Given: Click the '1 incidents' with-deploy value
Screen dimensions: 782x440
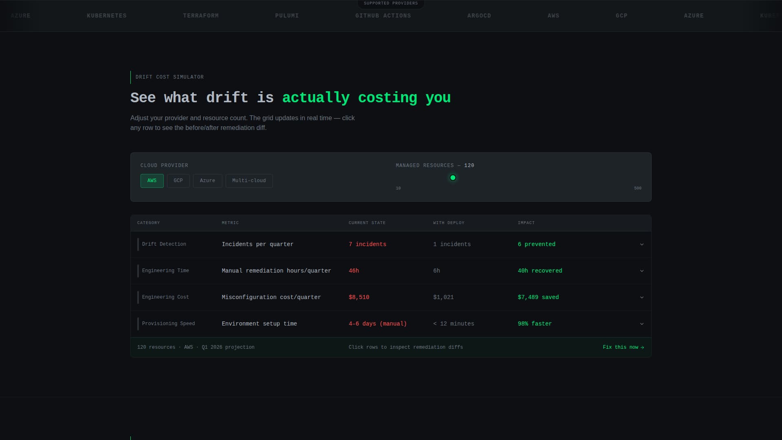Looking at the screenshot, I should [x=452, y=244].
